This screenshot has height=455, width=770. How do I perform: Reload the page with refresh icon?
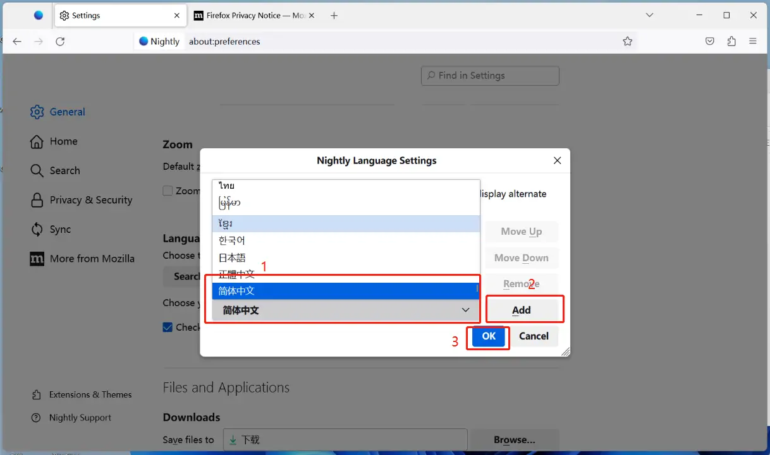[x=60, y=41]
